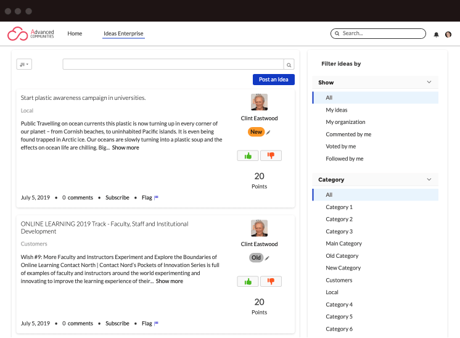460x338 pixels.
Task: Click the idea search magnifier button
Action: coord(289,65)
